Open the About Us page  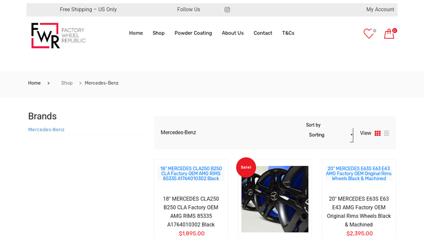tap(233, 33)
